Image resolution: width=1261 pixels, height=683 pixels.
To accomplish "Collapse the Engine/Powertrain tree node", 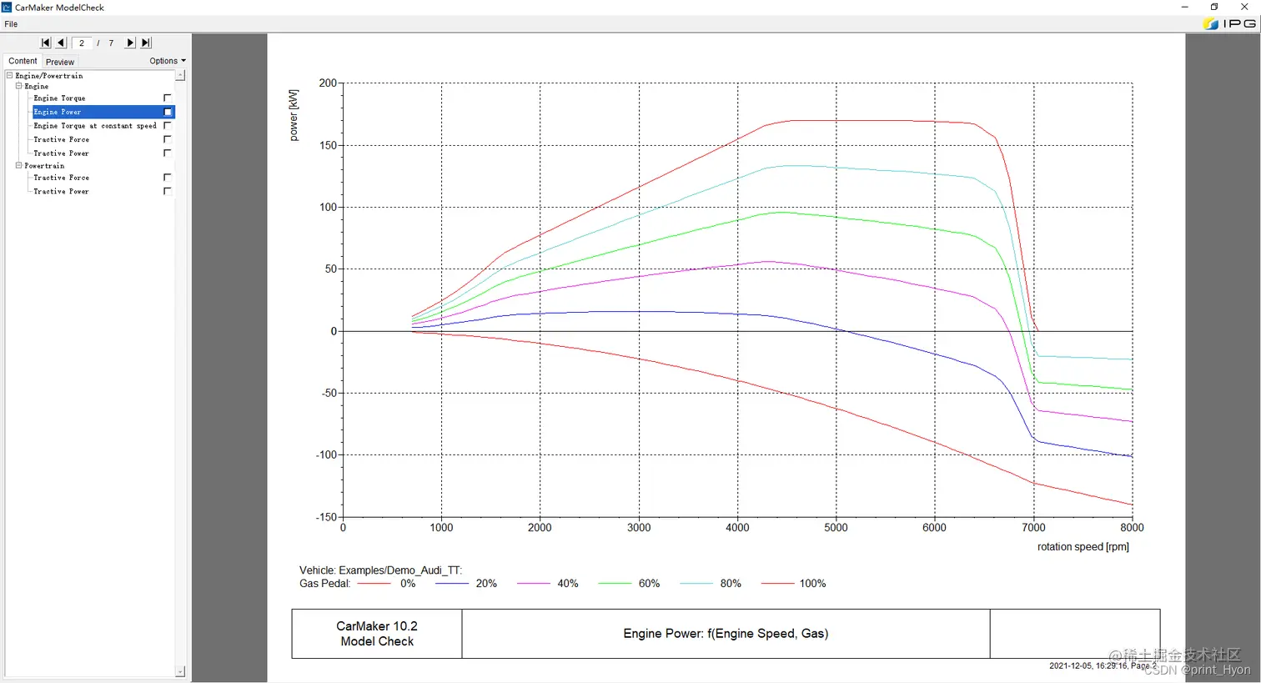I will pos(9,75).
